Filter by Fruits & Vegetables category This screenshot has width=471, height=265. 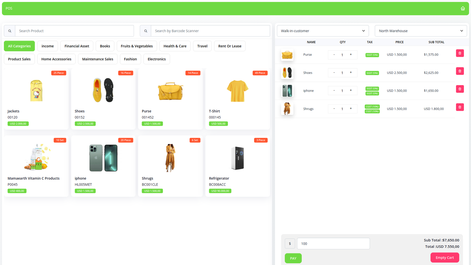(x=137, y=46)
